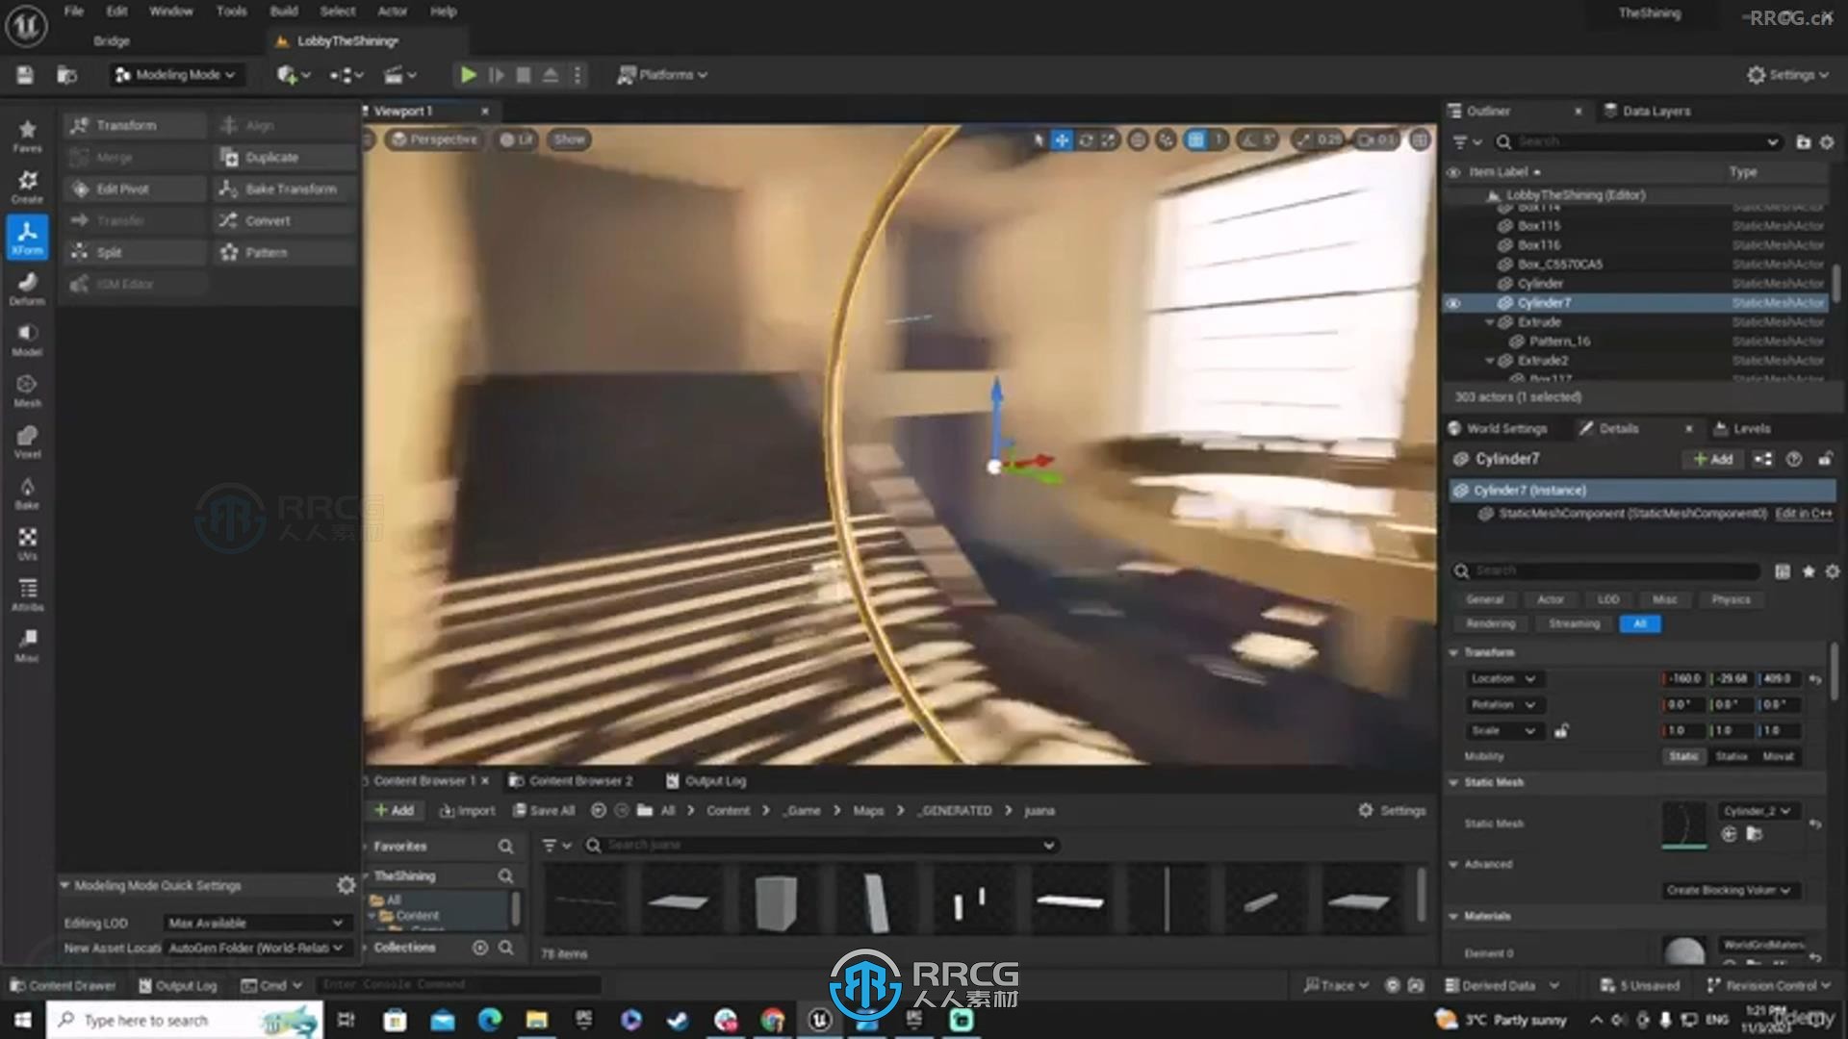1848x1039 pixels.
Task: Enable the Rendering filter in Details
Action: [1490, 624]
